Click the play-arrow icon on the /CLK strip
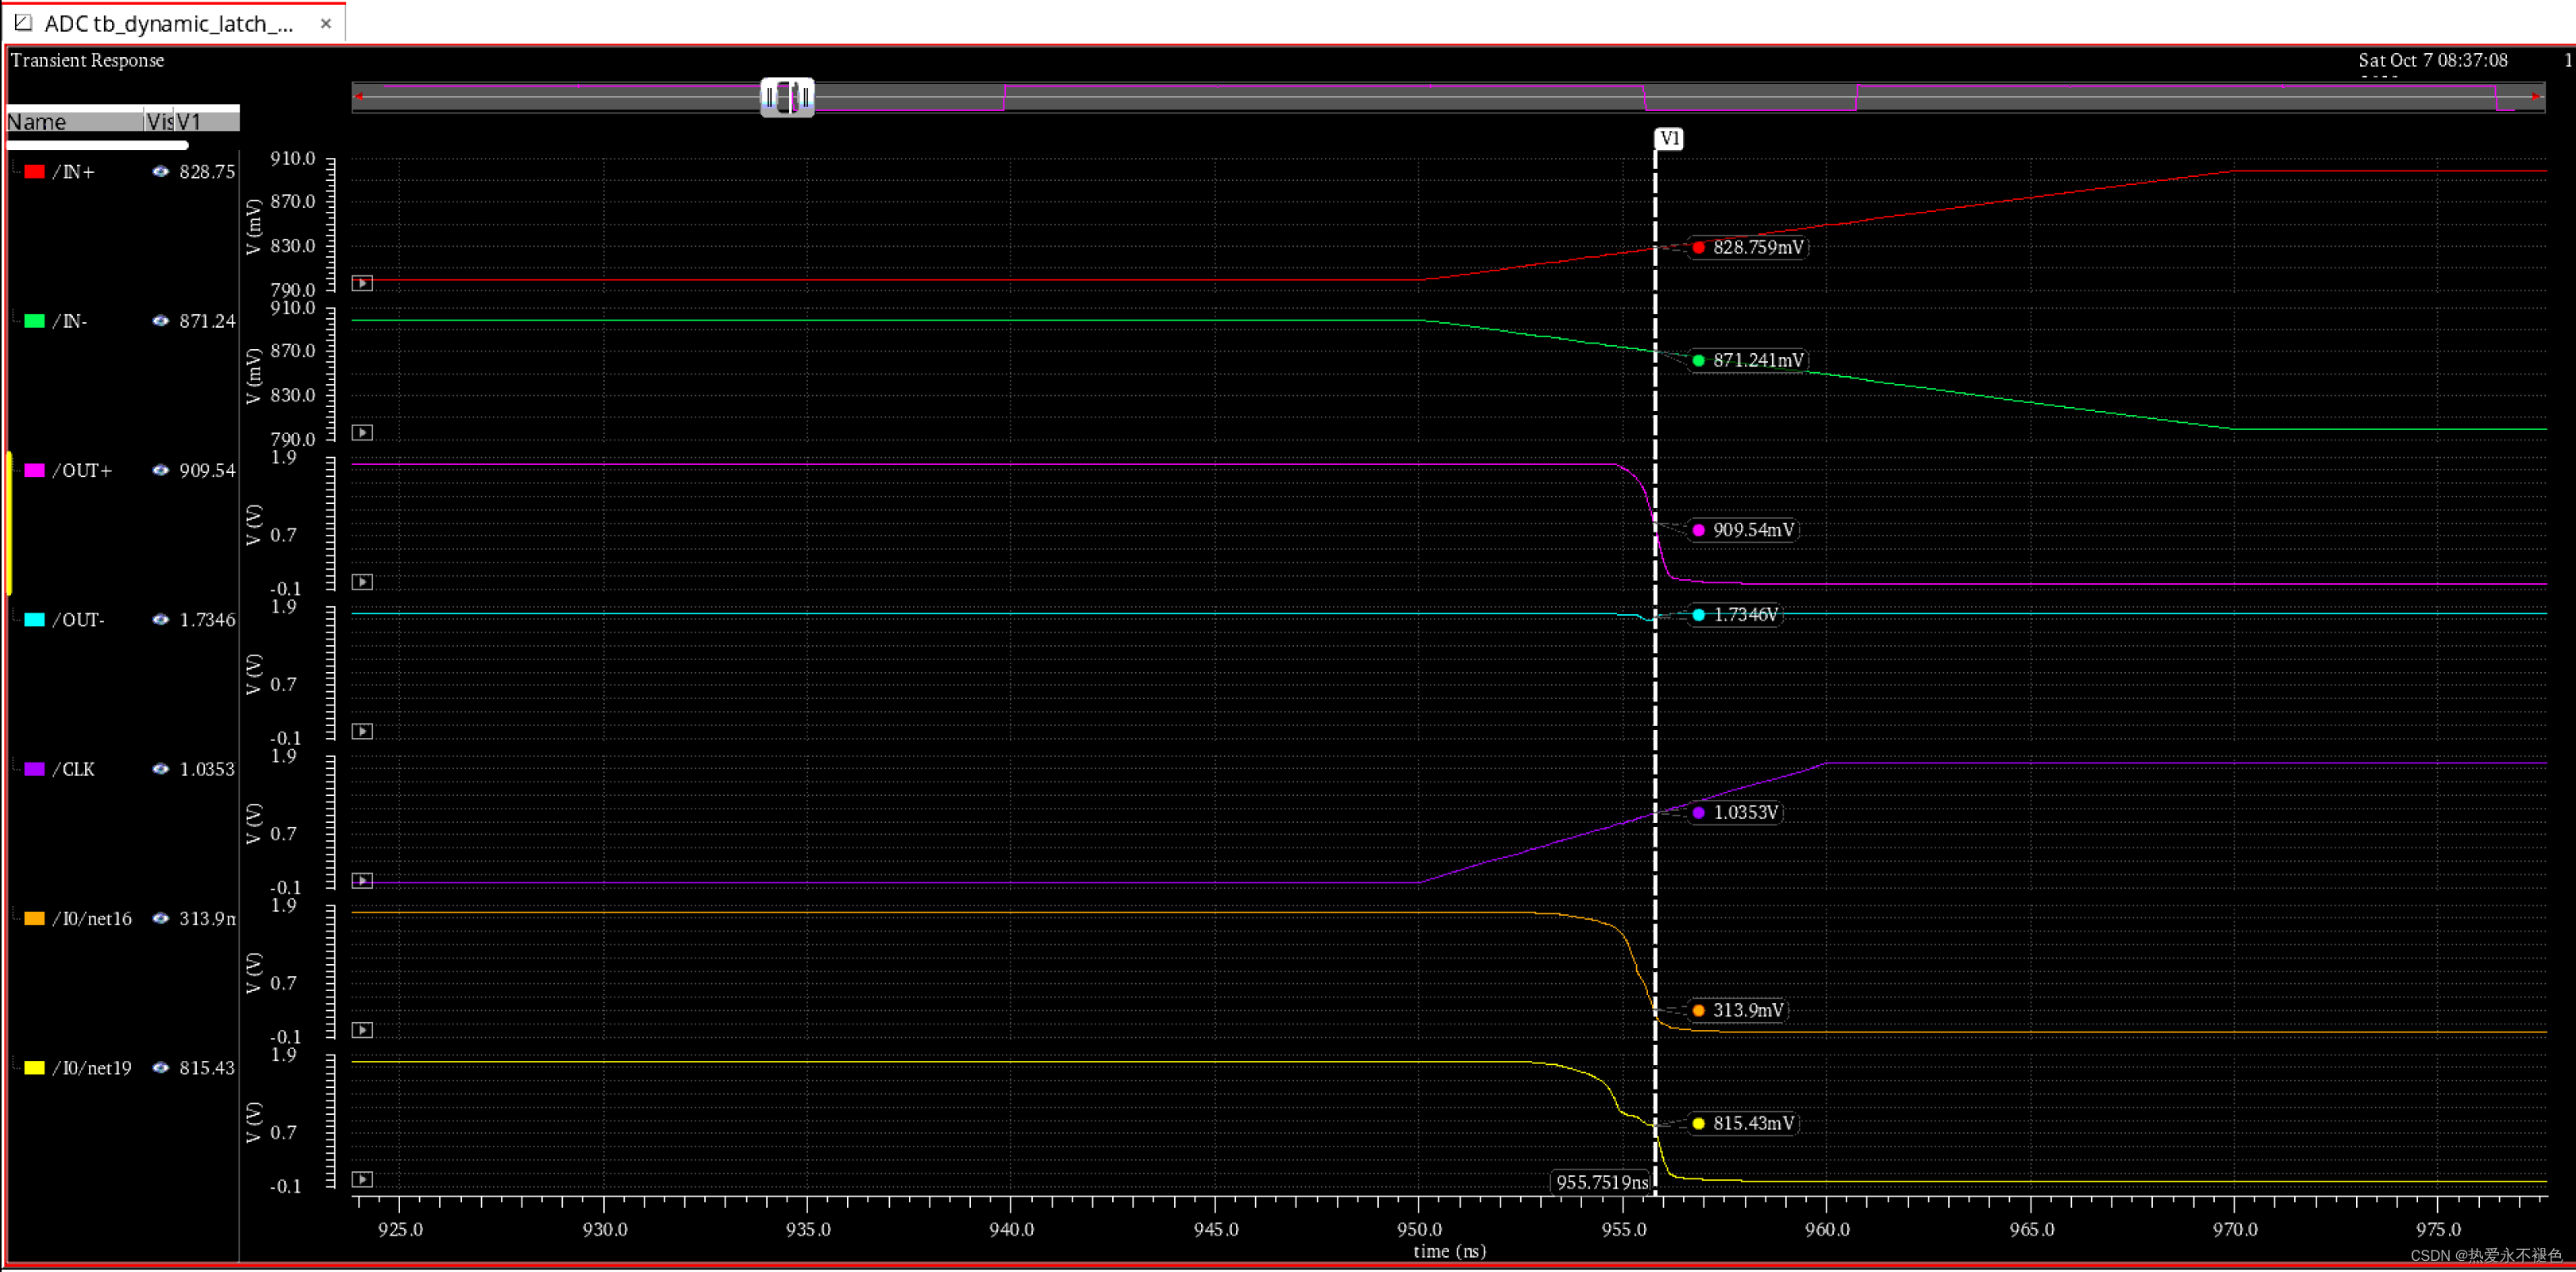This screenshot has width=2576, height=1272. coord(363,880)
